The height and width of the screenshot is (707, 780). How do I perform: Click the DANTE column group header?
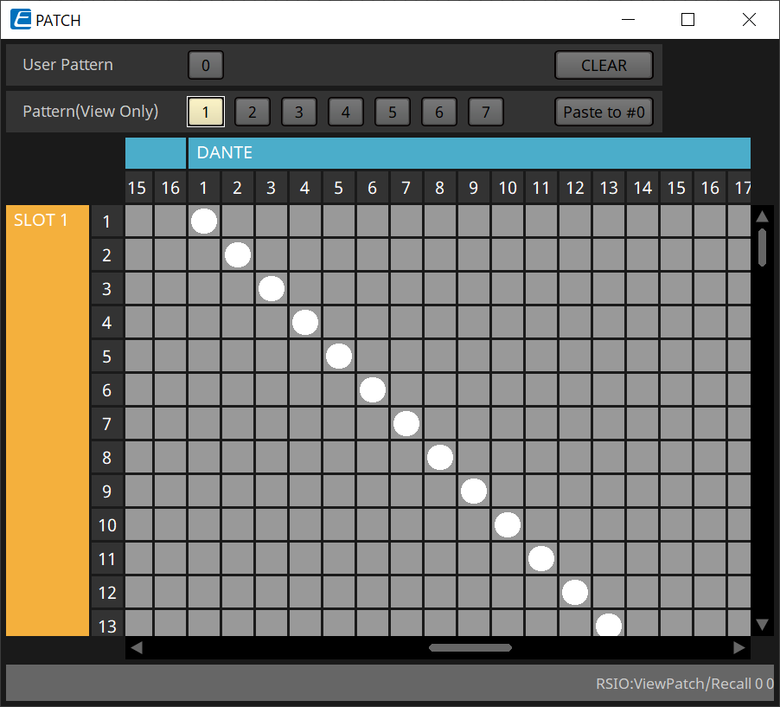(x=469, y=153)
